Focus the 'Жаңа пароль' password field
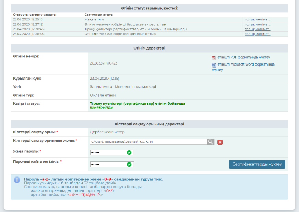The height and width of the screenshot is (212, 299). click(108, 152)
